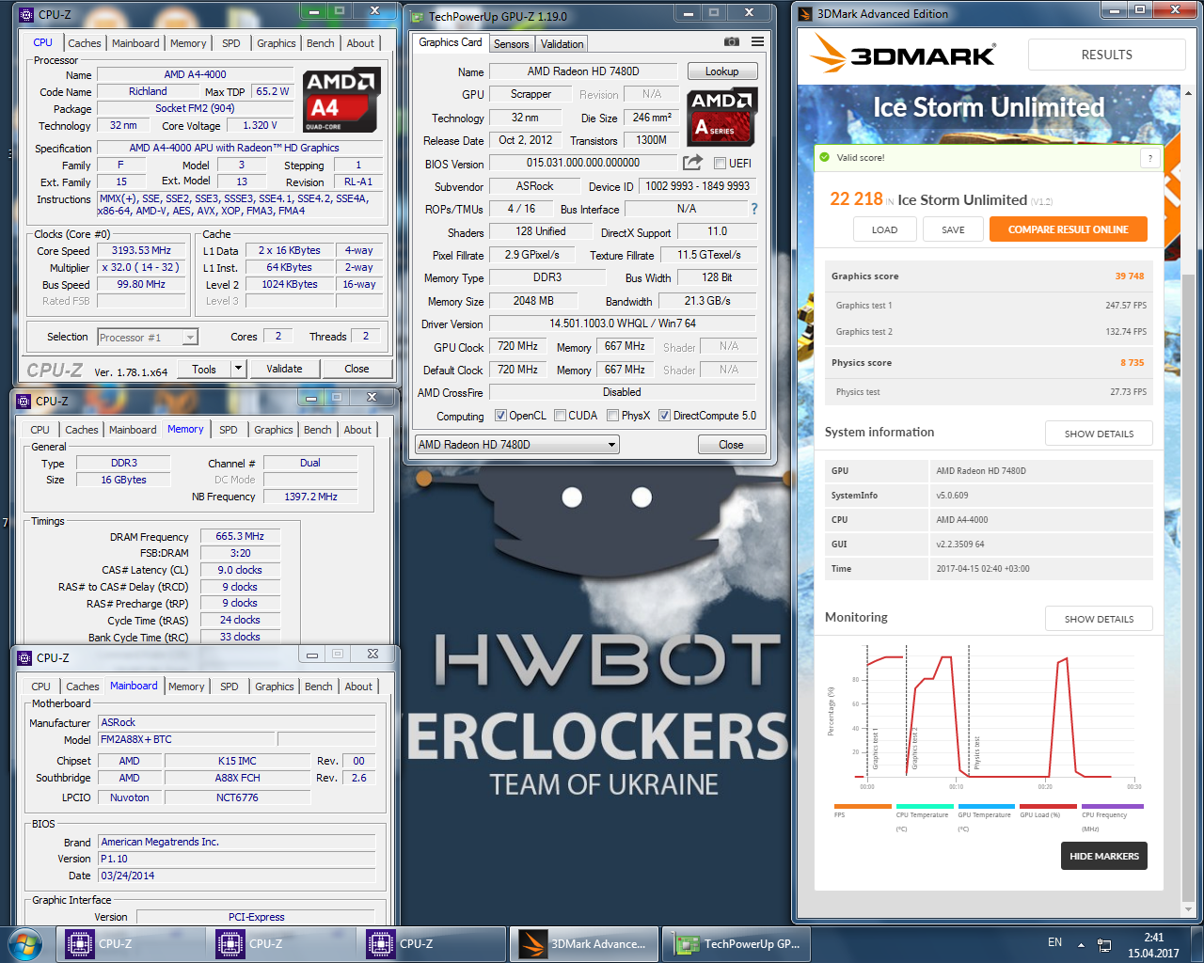Toggle the OpenCL checkbox
1204x963 pixels.
500,416
